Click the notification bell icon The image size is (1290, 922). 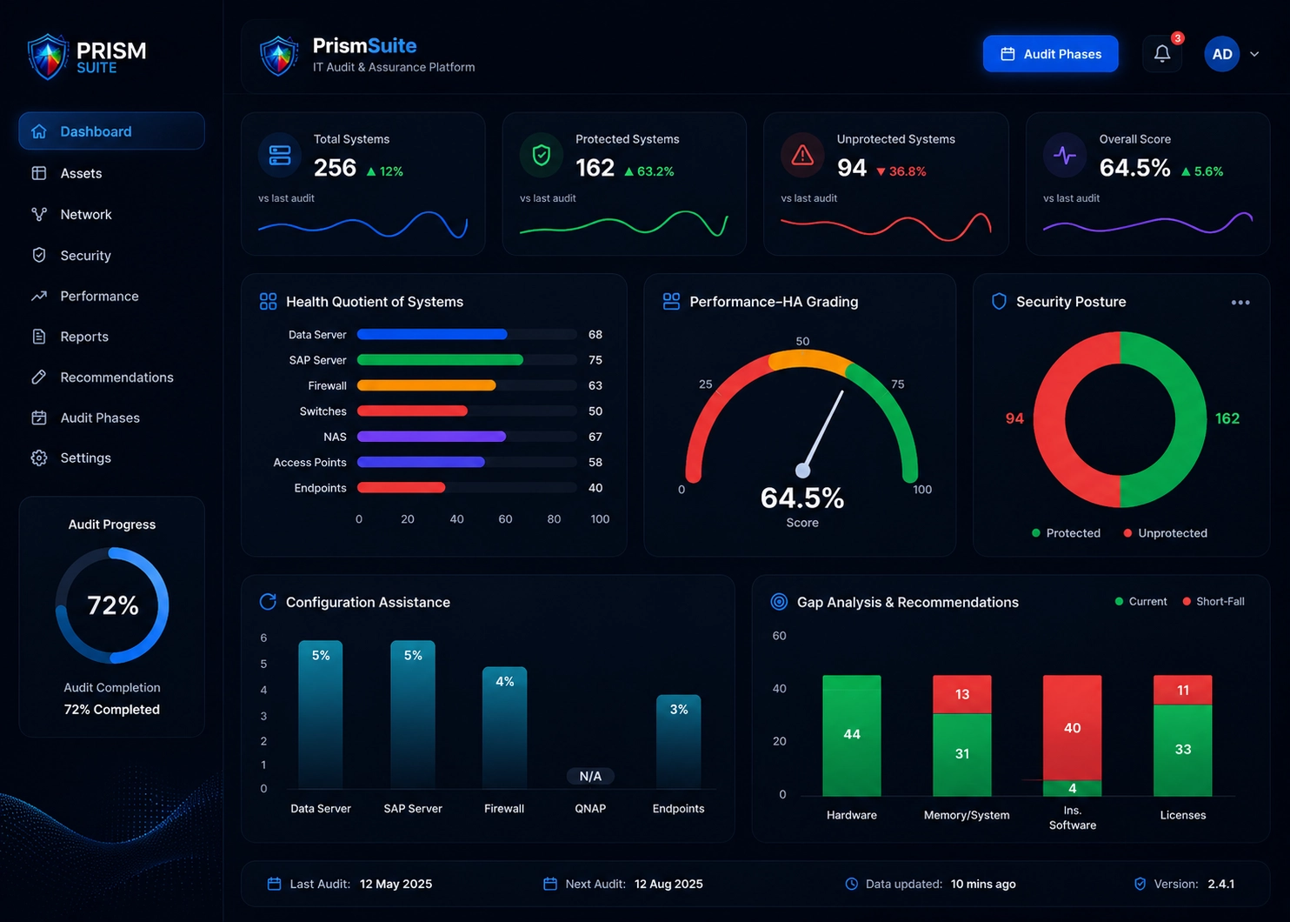point(1162,54)
